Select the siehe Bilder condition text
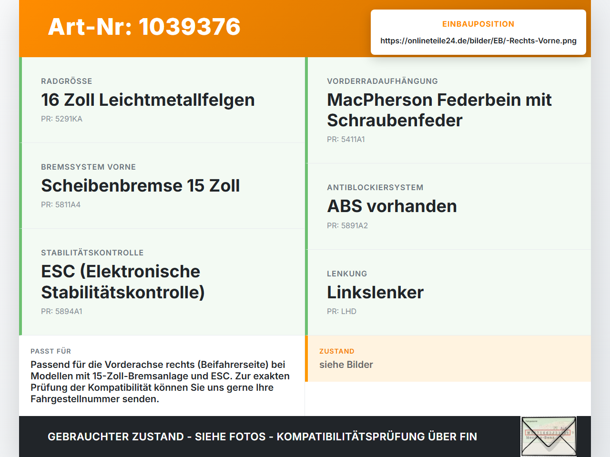Viewport: 610px width, 457px height. pyautogui.click(x=346, y=365)
